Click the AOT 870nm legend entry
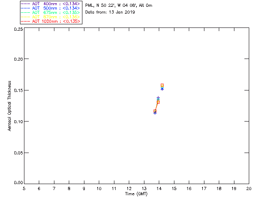256x204 pixels. 51,17
